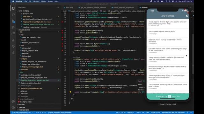Open helper_progress_bar_widget.dart file

click(x=34, y=61)
